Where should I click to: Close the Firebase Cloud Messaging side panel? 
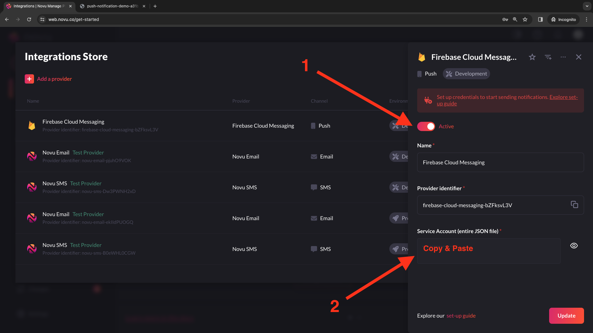pos(578,57)
